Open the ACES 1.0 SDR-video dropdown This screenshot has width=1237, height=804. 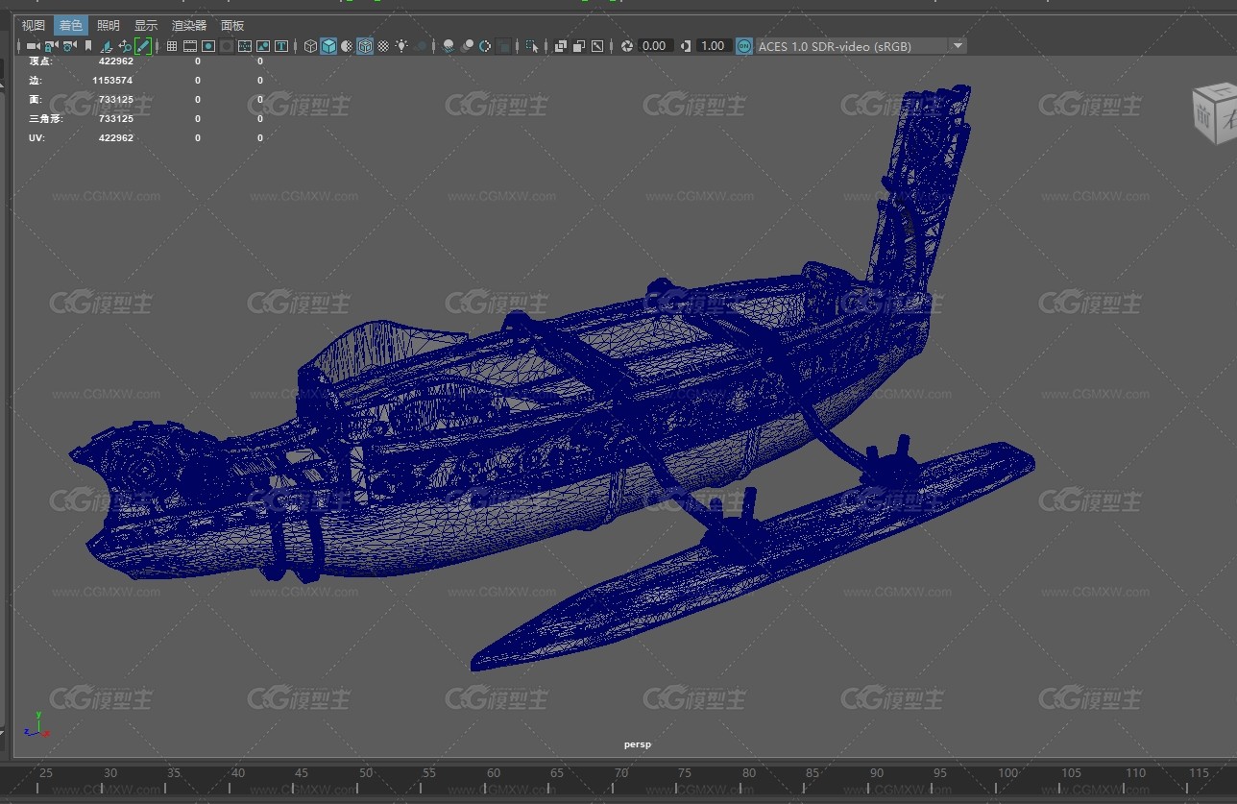(x=861, y=46)
